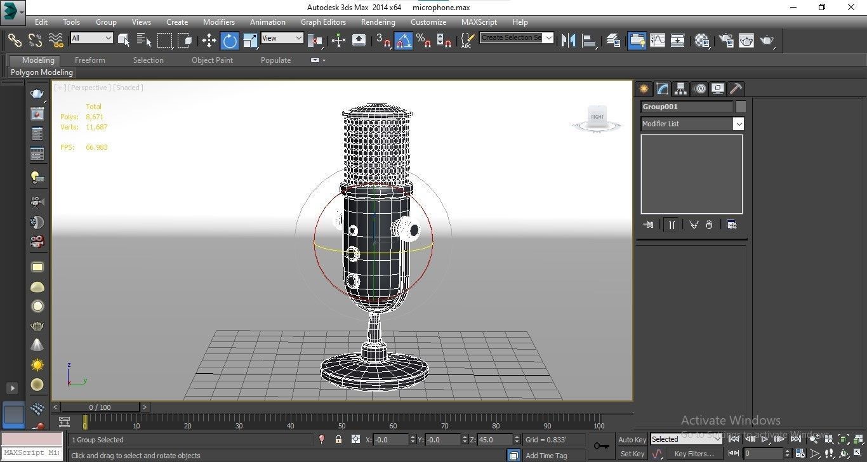The width and height of the screenshot is (867, 462).
Task: Open Select by Name list
Action: point(144,41)
